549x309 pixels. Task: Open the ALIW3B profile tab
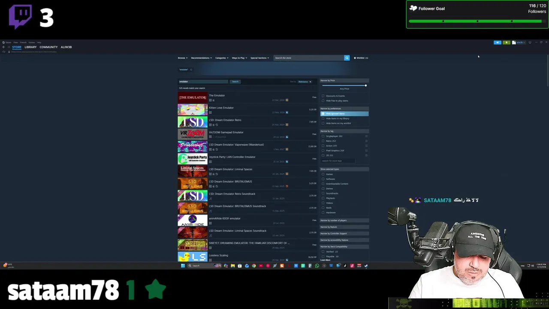pyautogui.click(x=66, y=47)
